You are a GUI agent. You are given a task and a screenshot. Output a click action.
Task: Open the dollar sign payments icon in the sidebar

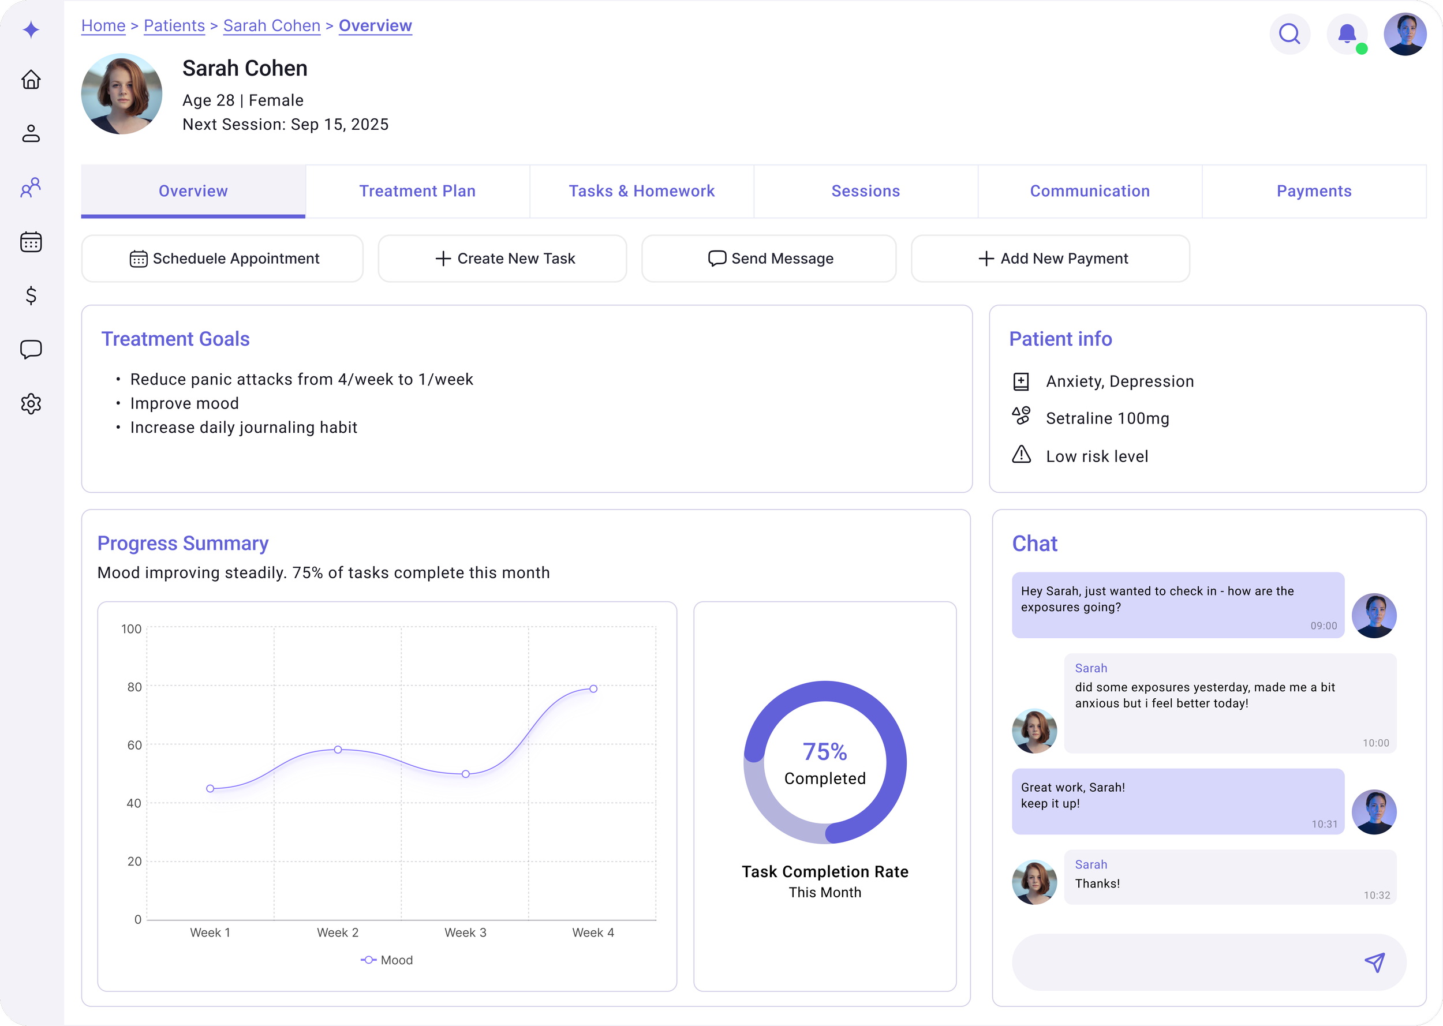(x=31, y=295)
